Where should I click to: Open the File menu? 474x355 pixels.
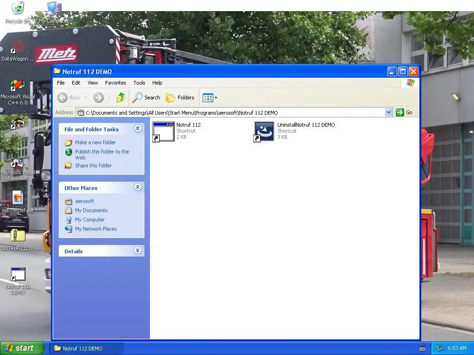coord(61,83)
